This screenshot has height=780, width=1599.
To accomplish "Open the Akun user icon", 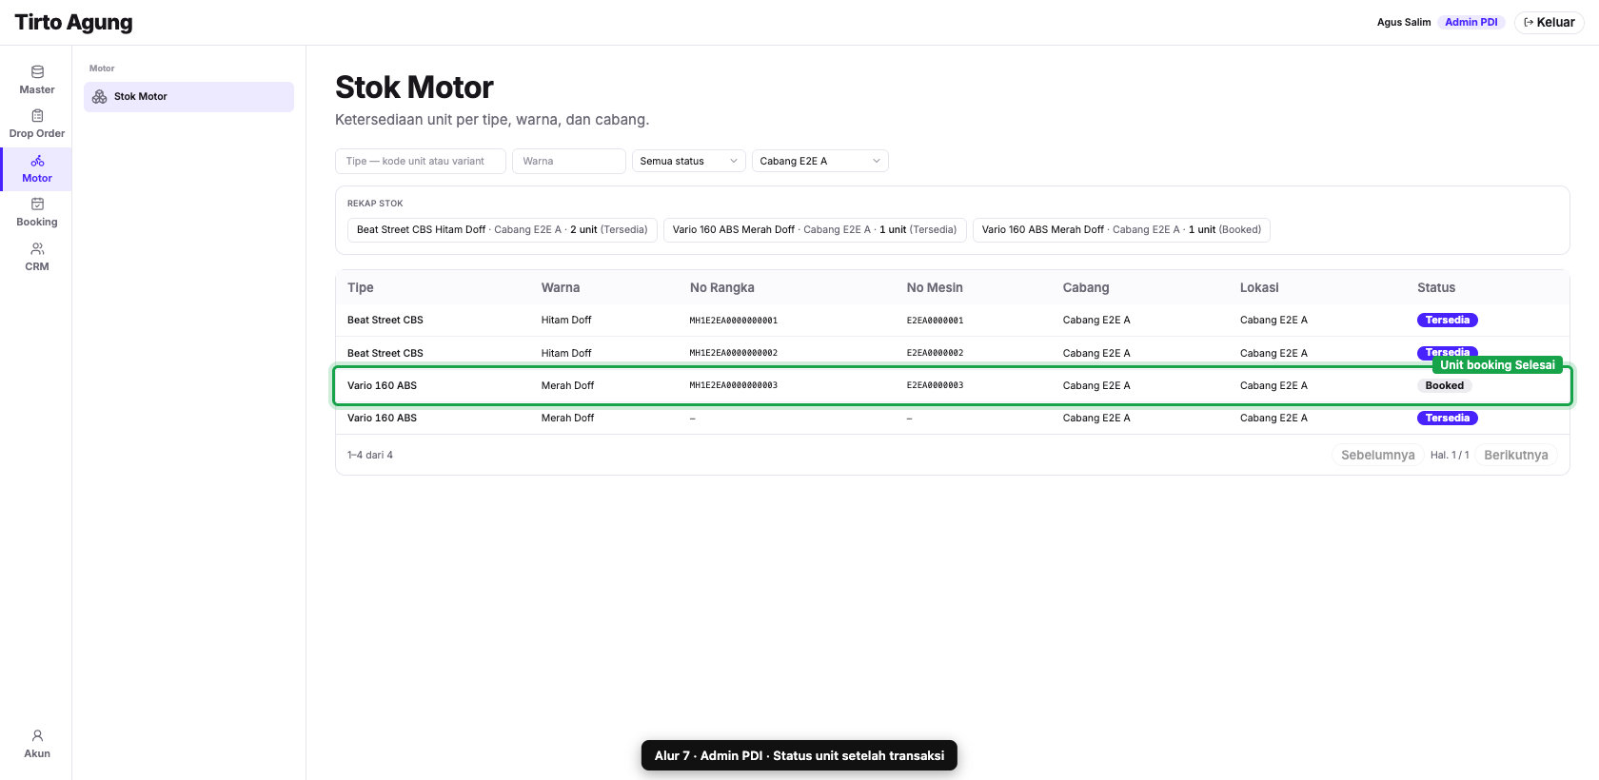I will (37, 736).
